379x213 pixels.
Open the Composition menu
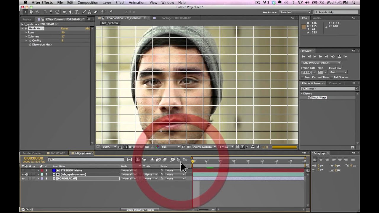88,3
